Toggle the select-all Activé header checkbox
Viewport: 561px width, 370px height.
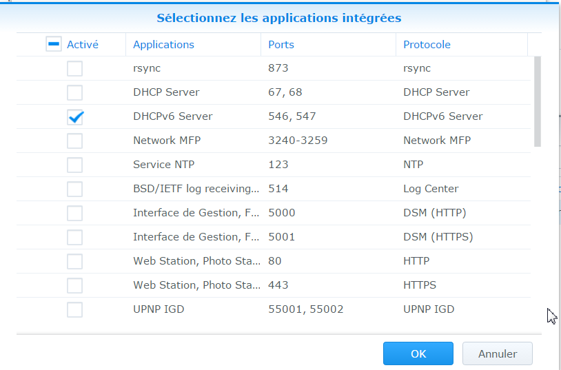[x=54, y=44]
